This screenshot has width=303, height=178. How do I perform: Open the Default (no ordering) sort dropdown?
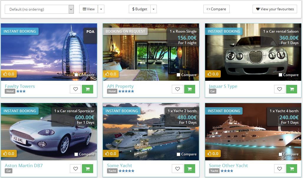point(39,9)
